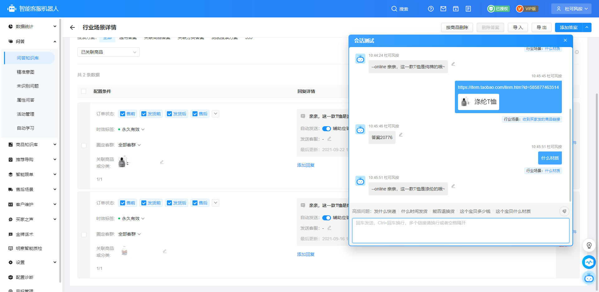
Task: Uncheck 发货后 in the second rule
Action: 169,203
